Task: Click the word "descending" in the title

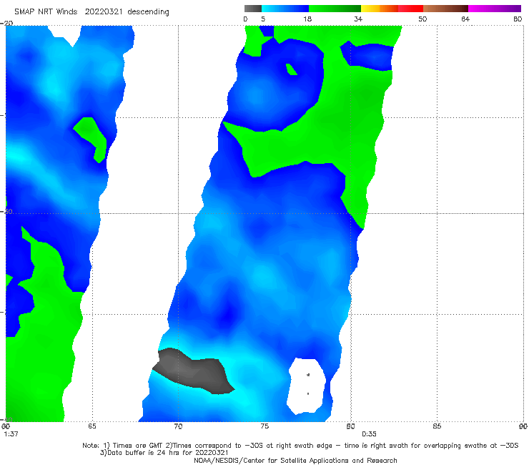Action: (x=149, y=12)
